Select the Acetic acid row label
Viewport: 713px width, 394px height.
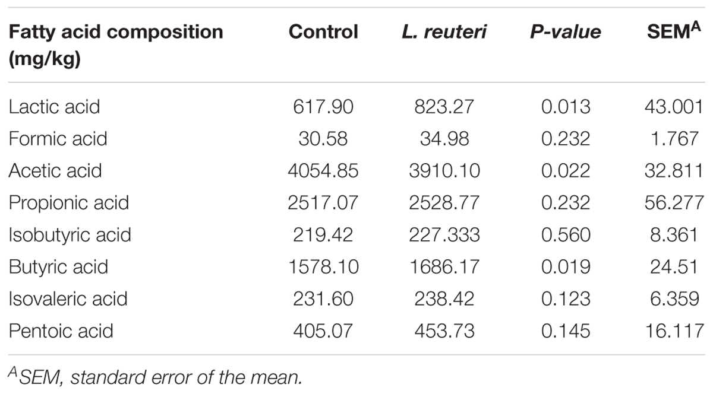coord(55,171)
